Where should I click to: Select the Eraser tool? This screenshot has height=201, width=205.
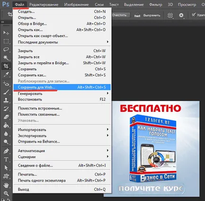click(6, 117)
